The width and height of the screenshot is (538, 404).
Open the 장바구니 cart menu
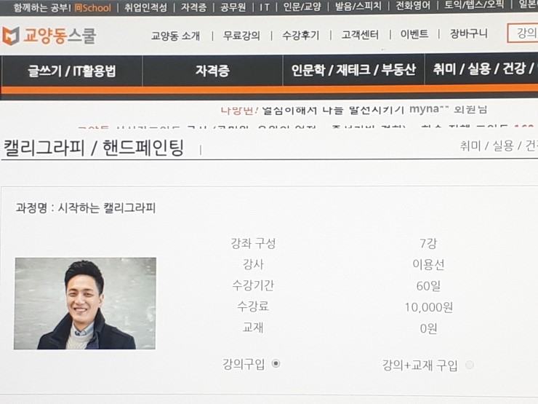click(x=468, y=33)
